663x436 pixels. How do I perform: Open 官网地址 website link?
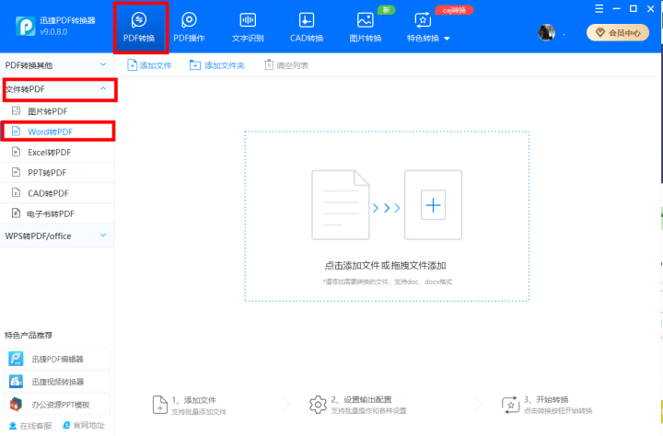click(x=83, y=426)
